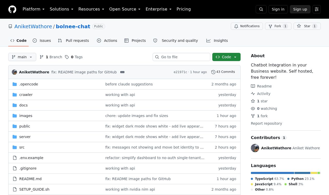Click the three-dot commit details icon
Image resolution: width=329 pixels, height=195 pixels.
coord(122,72)
